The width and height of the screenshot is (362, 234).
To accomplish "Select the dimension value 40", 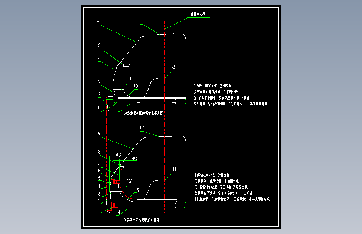I will point(119,155).
